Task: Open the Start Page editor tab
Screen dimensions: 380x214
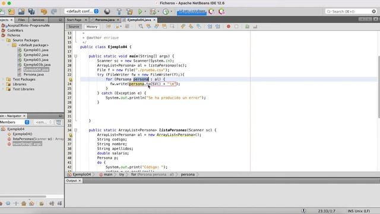Action: pyautogui.click(x=74, y=20)
